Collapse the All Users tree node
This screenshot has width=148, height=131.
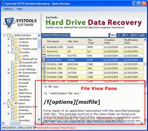(x=4, y=104)
